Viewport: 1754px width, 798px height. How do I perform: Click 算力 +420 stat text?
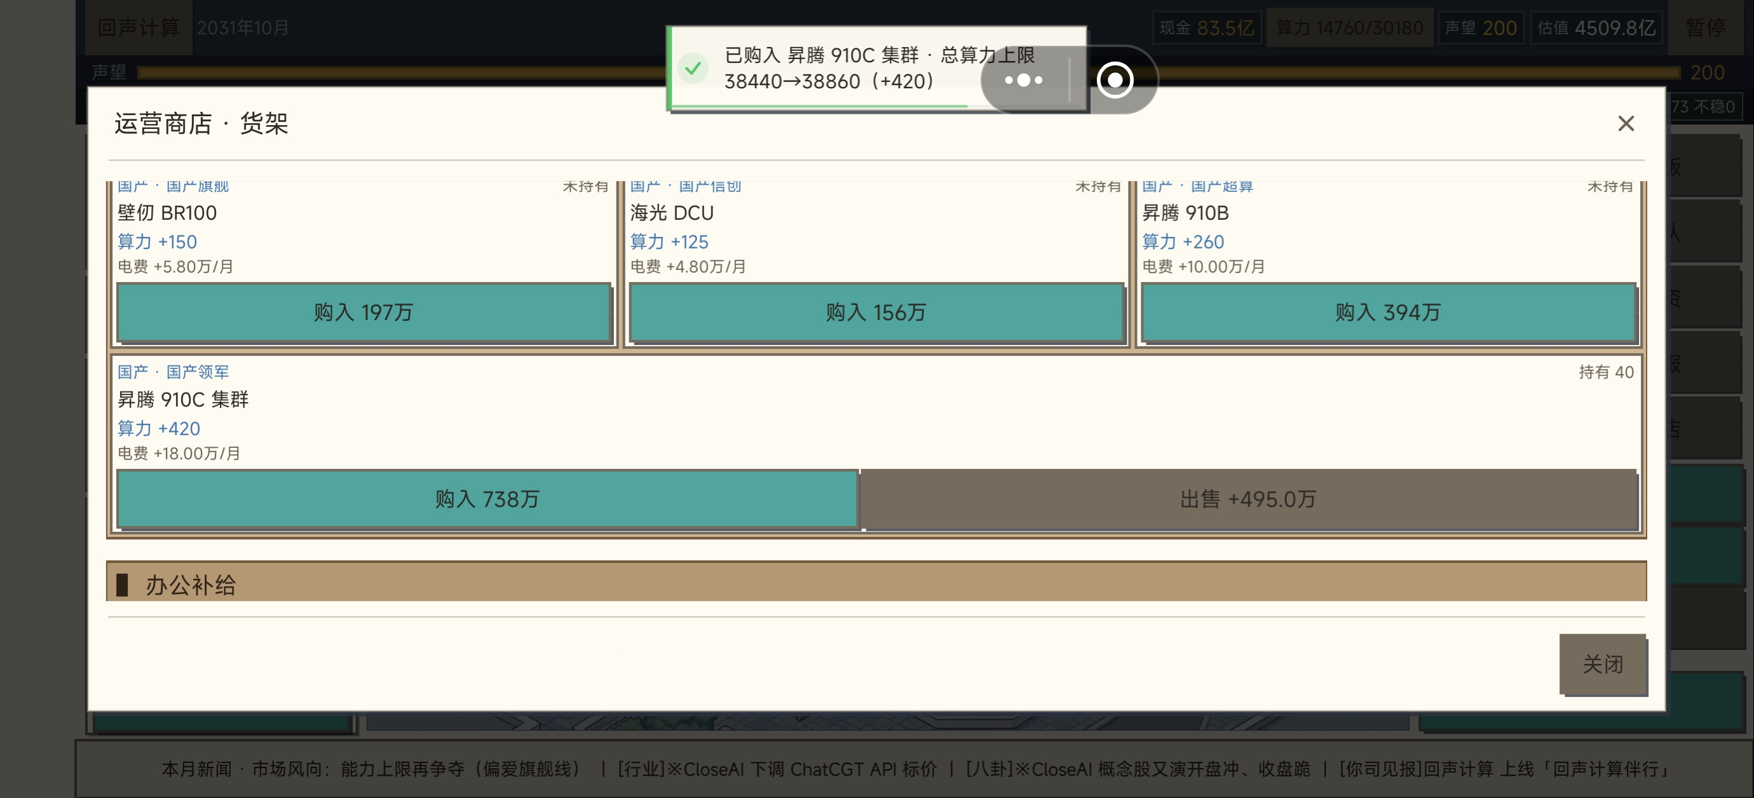click(159, 428)
